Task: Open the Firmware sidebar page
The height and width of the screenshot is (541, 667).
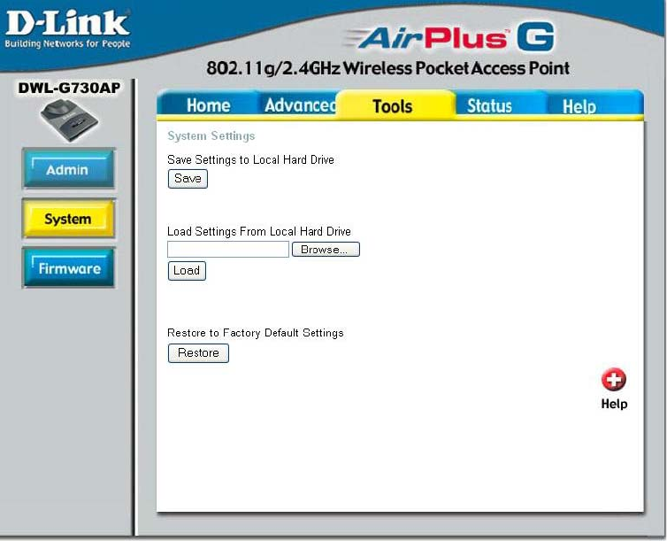Action: click(x=68, y=268)
